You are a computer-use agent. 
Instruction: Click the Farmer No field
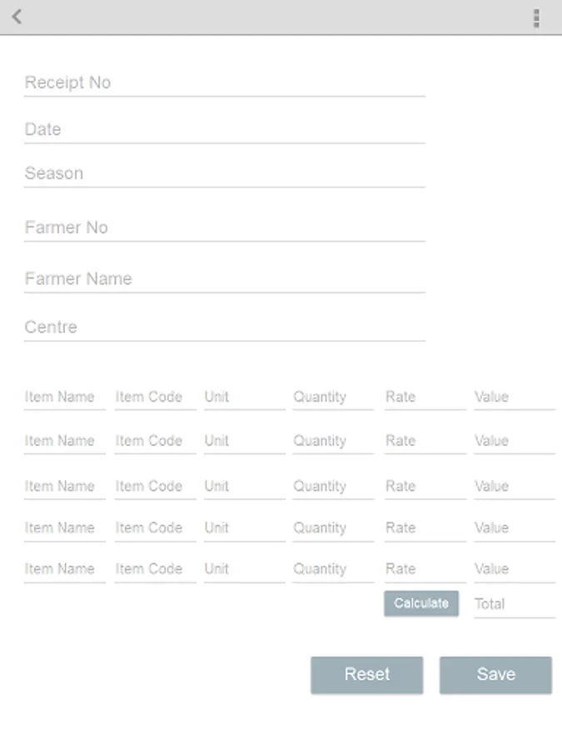[224, 227]
